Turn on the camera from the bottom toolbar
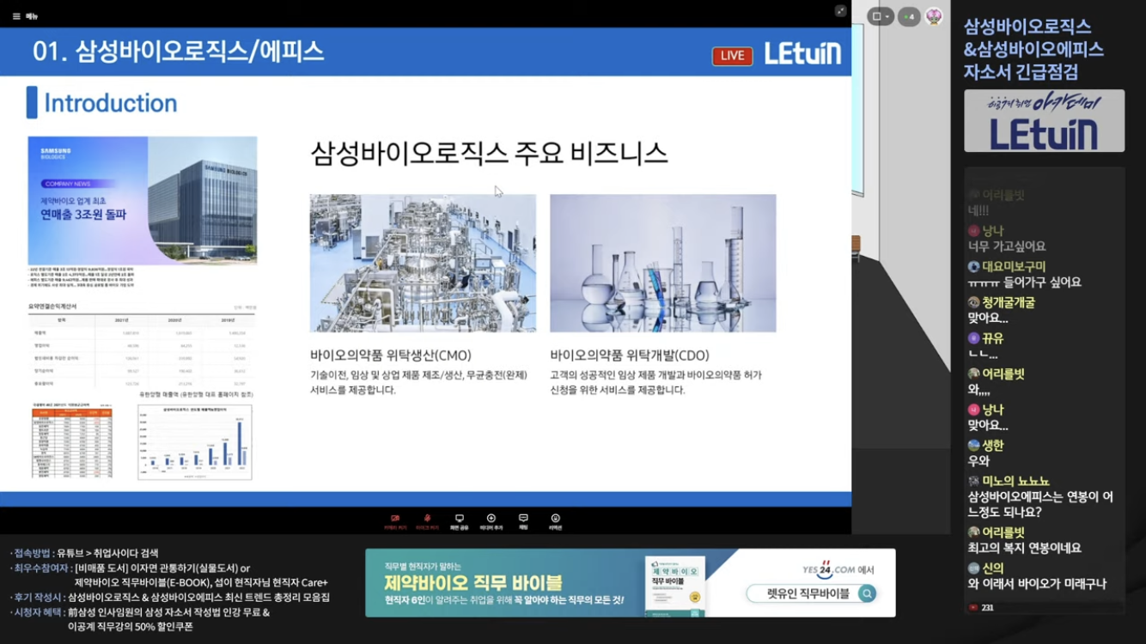This screenshot has height=644, width=1146. tap(395, 522)
